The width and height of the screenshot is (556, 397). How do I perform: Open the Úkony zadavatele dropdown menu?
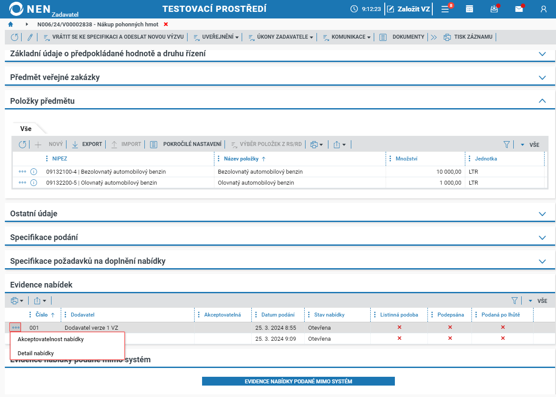click(281, 37)
